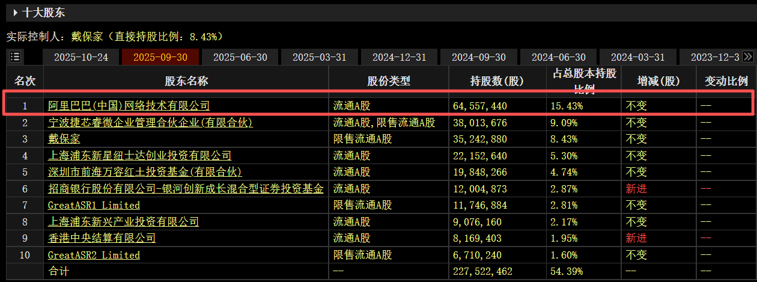Select the 2024-06-30 date tab
The height and width of the screenshot is (282, 757).
pyautogui.click(x=559, y=57)
